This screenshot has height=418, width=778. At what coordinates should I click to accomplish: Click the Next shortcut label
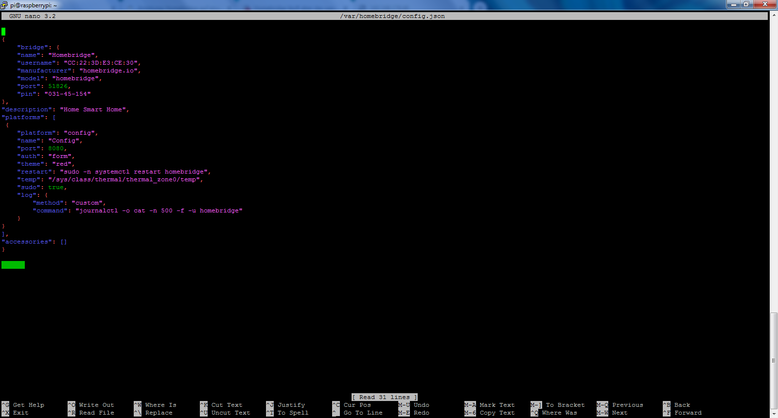pyautogui.click(x=620, y=413)
